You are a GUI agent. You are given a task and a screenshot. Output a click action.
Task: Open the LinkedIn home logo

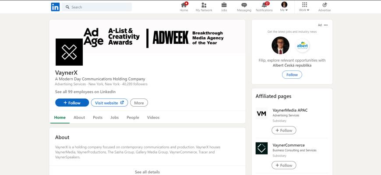55,7
